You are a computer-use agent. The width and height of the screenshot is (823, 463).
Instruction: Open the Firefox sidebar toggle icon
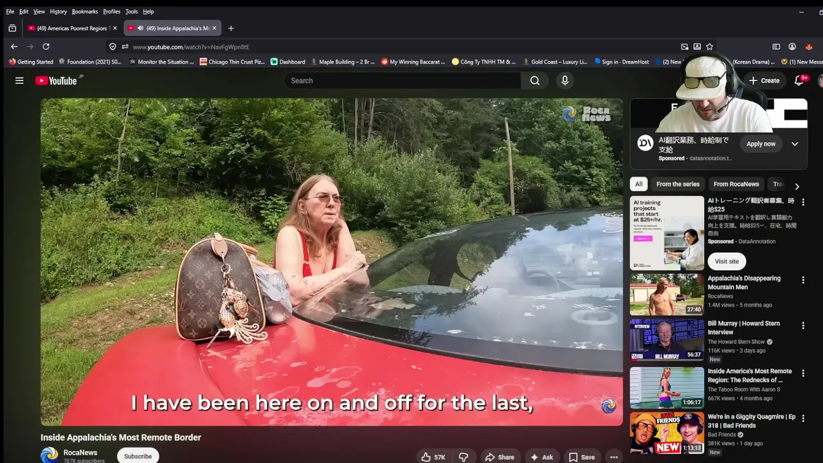776,46
